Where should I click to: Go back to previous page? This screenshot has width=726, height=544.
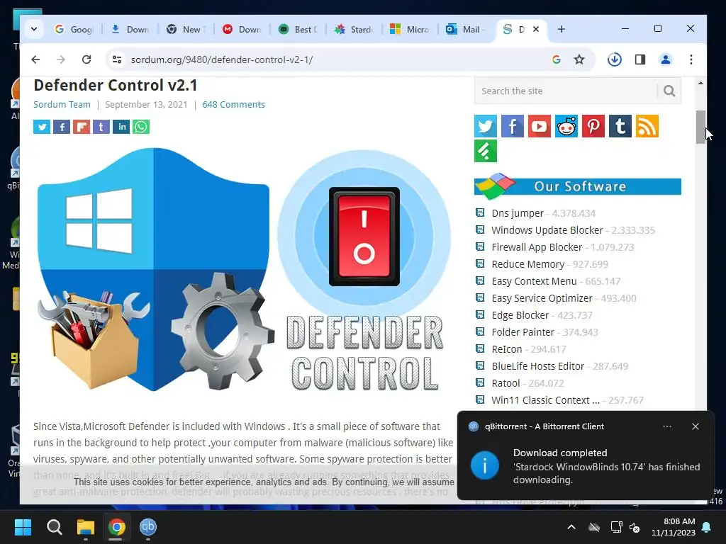pyautogui.click(x=35, y=59)
